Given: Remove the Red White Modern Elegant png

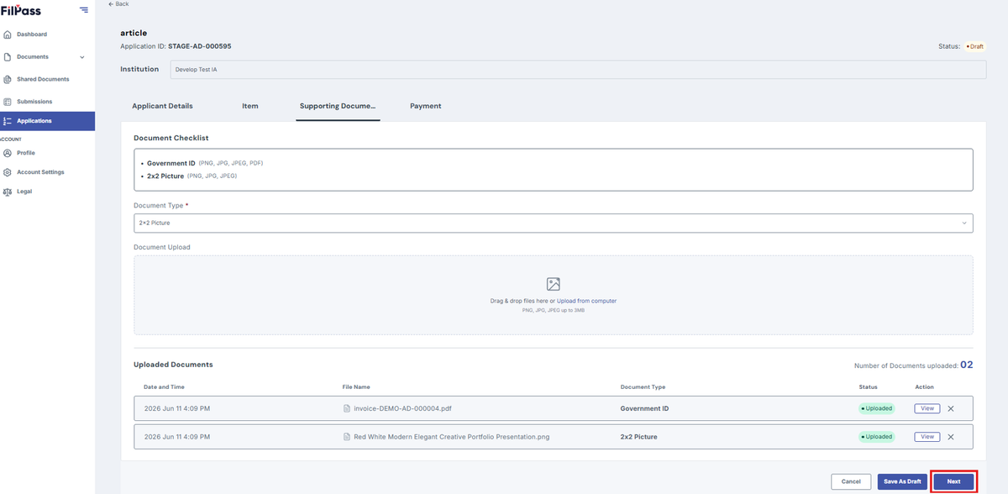Looking at the screenshot, I should coord(951,437).
